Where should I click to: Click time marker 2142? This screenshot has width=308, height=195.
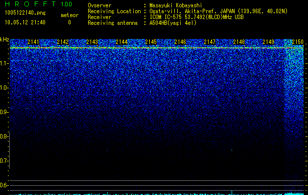click(x=63, y=41)
